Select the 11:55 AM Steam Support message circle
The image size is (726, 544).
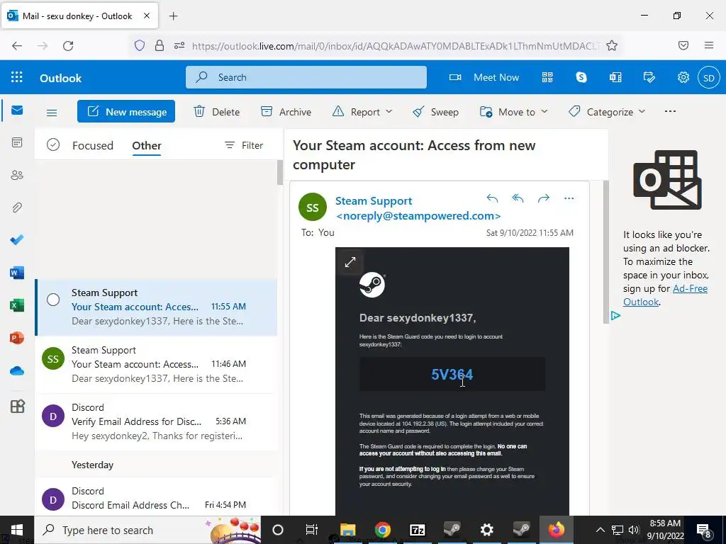tap(53, 300)
